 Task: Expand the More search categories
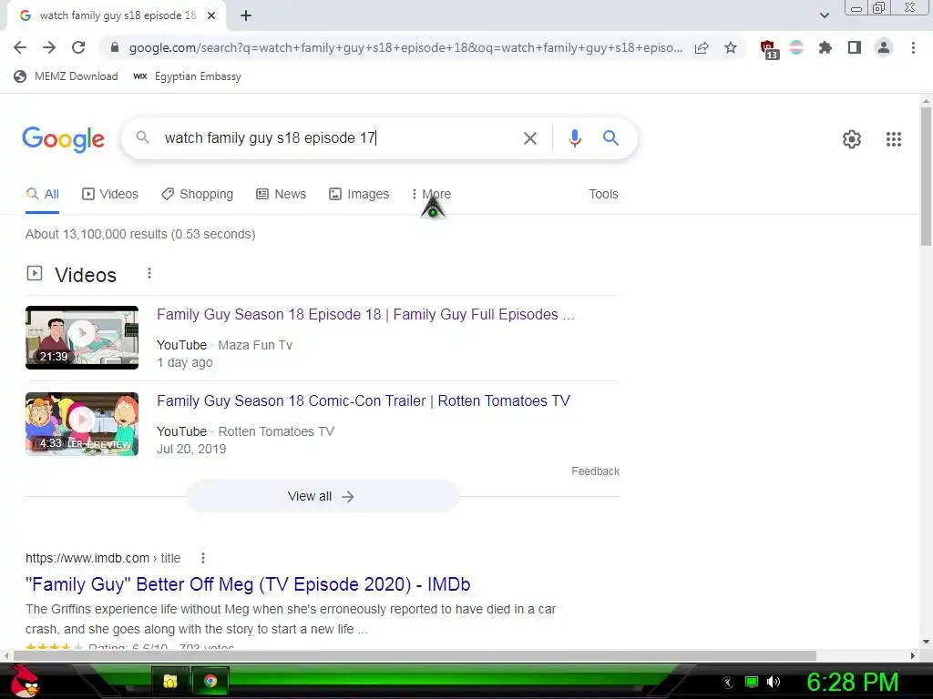[x=431, y=195]
